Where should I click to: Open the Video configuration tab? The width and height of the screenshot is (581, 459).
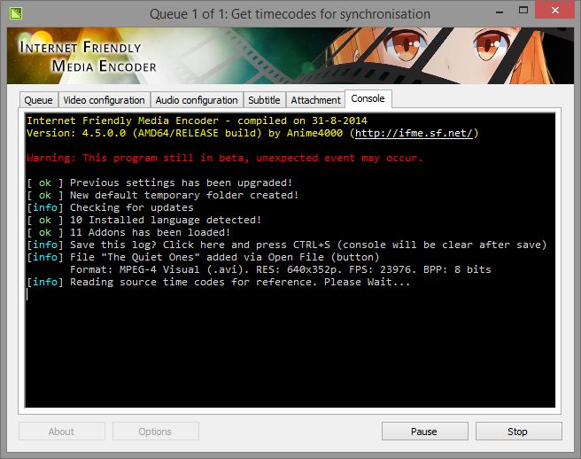point(105,100)
